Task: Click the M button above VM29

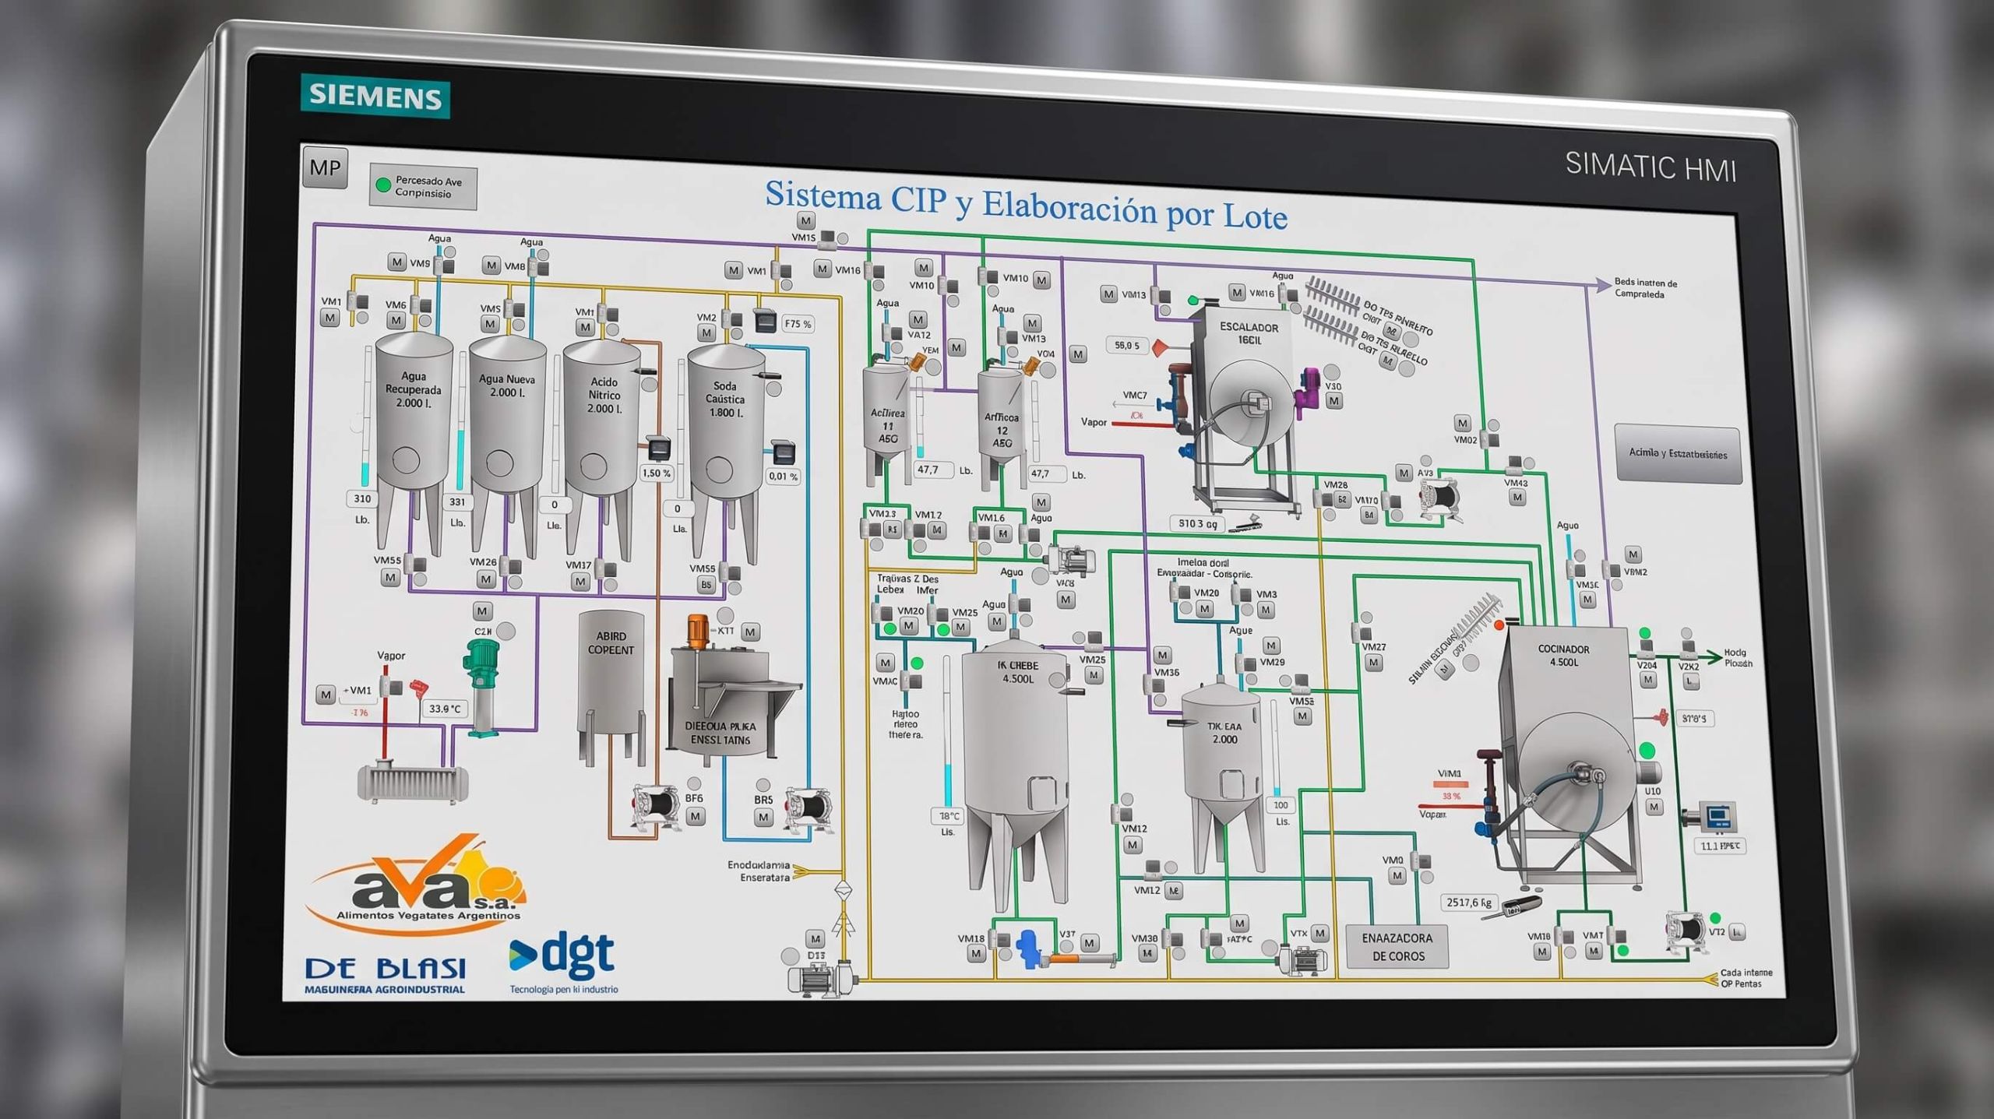Action: 1271,646
